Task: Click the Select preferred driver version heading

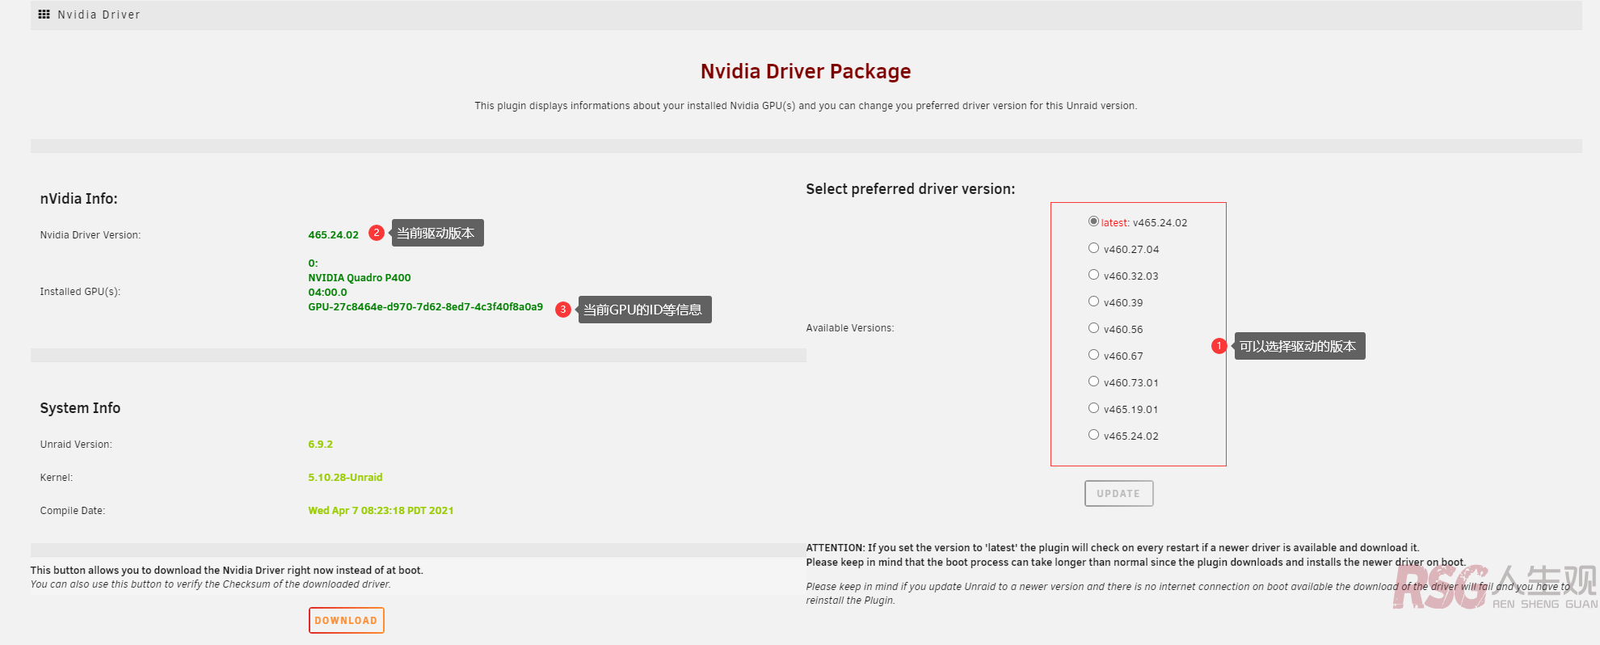Action: pyautogui.click(x=910, y=189)
